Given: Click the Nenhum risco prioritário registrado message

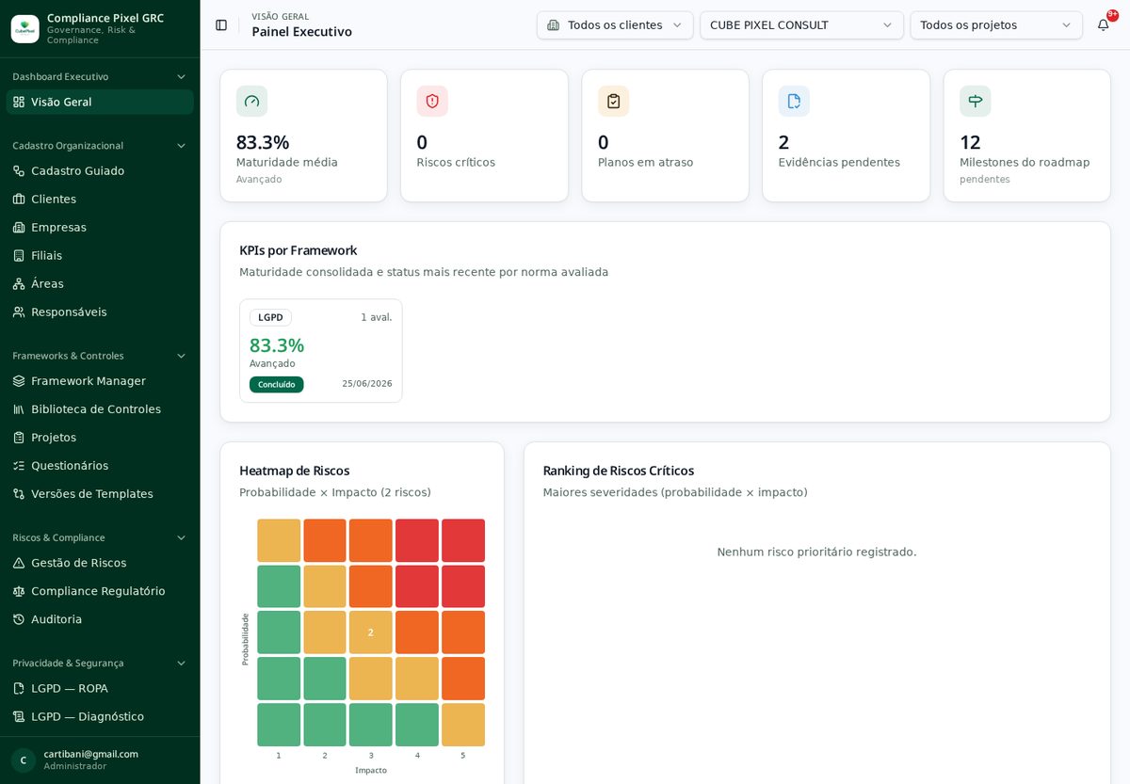Looking at the screenshot, I should tap(816, 552).
